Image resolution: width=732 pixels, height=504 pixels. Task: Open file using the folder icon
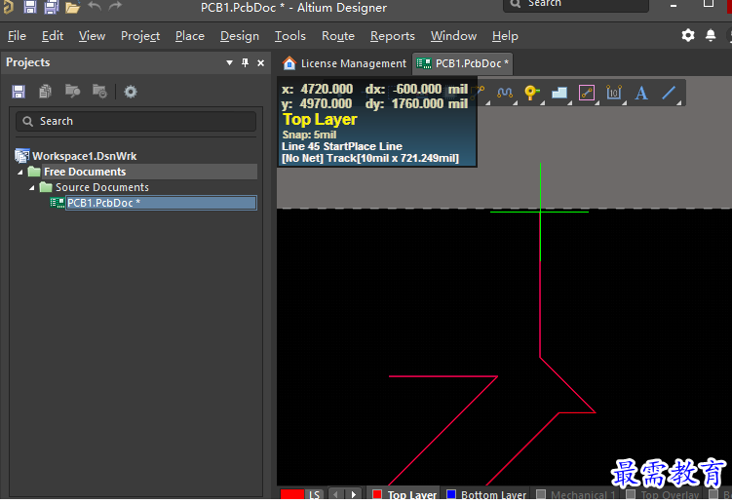tap(72, 8)
